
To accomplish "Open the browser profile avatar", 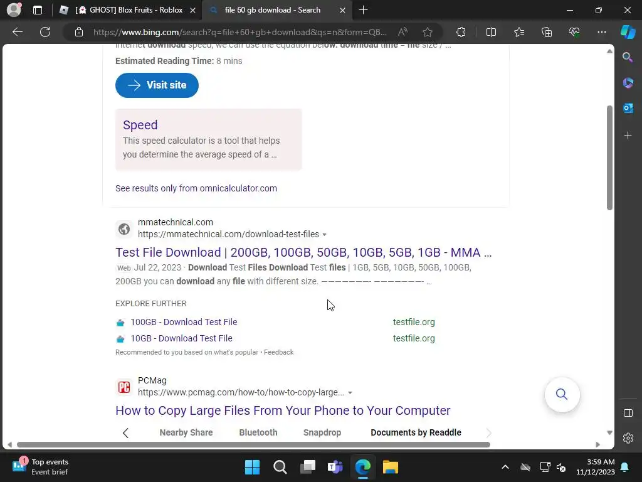I will coord(14,9).
